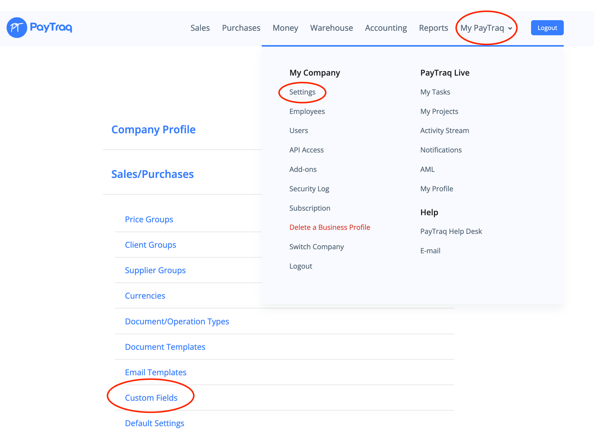The image size is (594, 439).
Task: Go to My Profile
Action: point(437,189)
